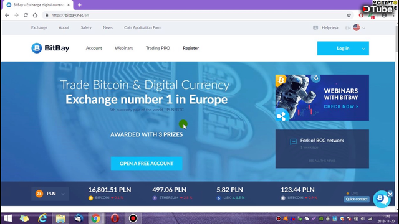The width and height of the screenshot is (399, 224).
Task: Switch to Chrome in the taskbar
Action: (x=96, y=218)
